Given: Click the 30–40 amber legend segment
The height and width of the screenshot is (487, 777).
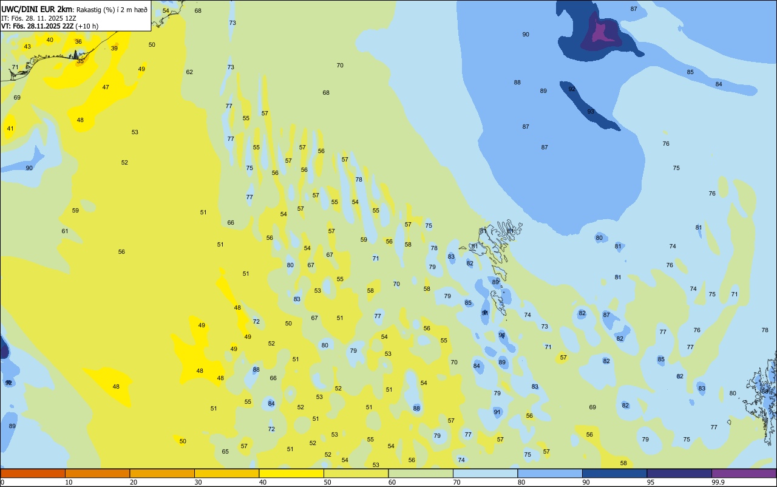Looking at the screenshot, I should (x=226, y=473).
